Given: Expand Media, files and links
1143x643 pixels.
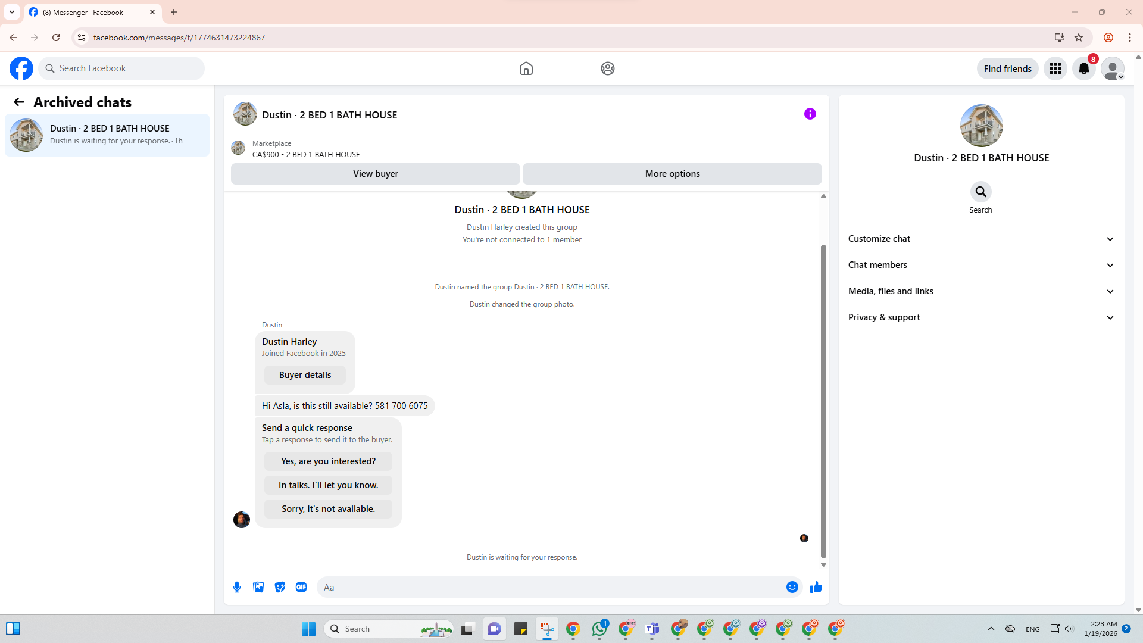Looking at the screenshot, I should click(x=981, y=291).
